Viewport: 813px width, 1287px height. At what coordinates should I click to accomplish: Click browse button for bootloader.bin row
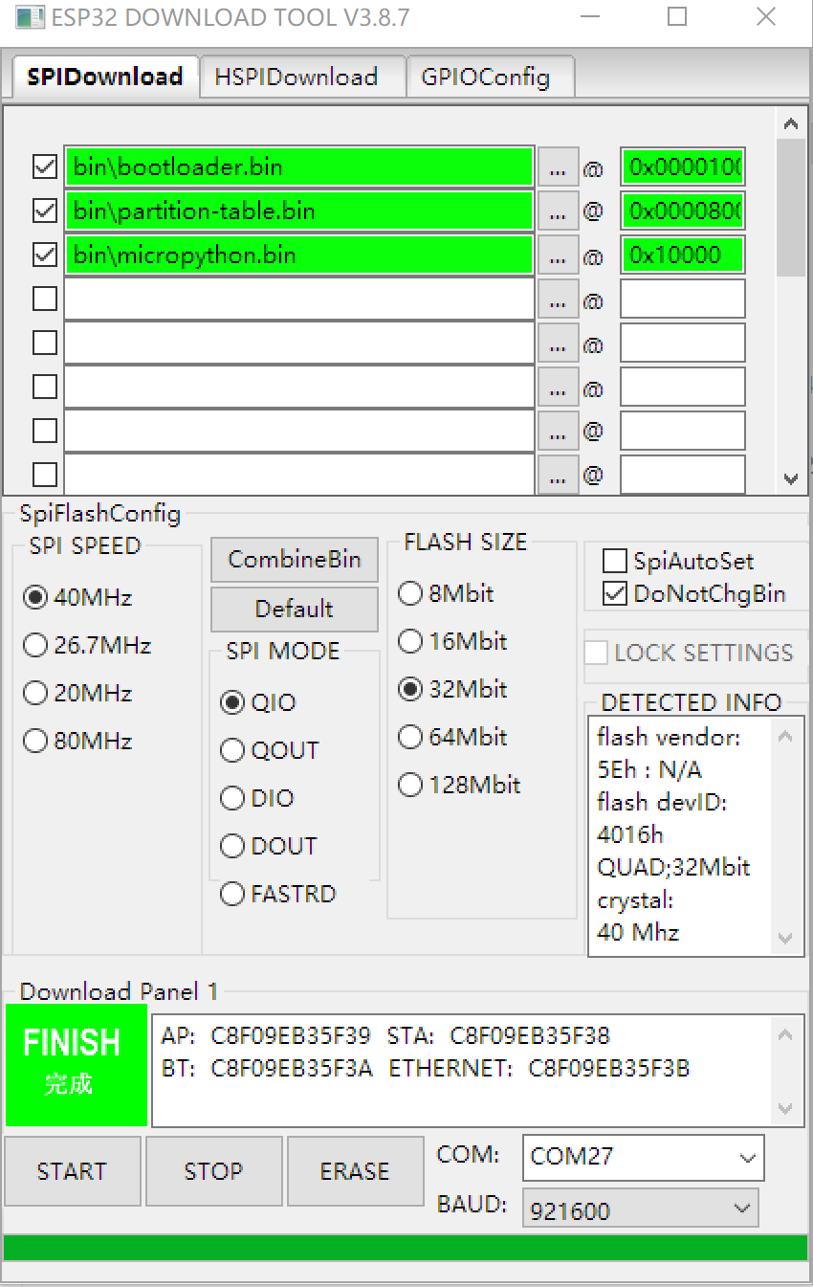point(558,167)
